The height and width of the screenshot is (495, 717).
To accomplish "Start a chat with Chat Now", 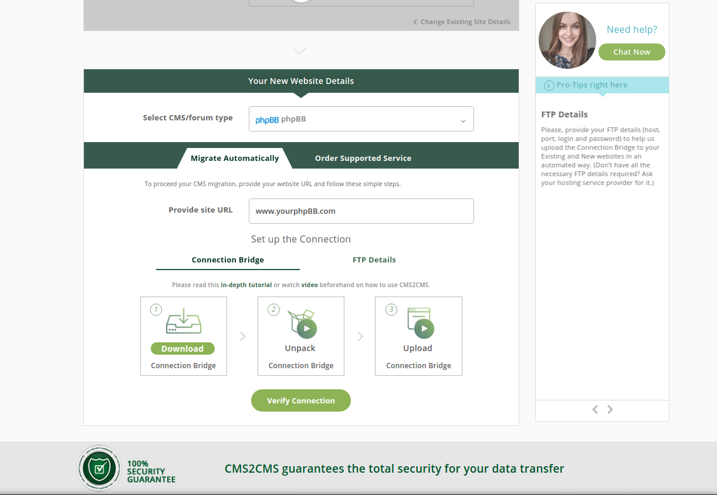I will (632, 52).
